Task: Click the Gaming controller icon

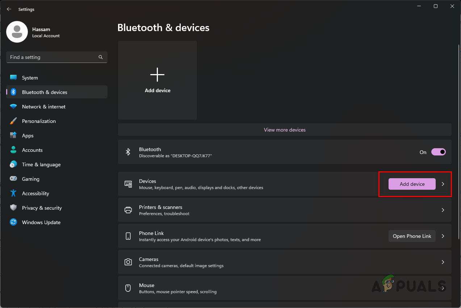Action: pos(13,179)
